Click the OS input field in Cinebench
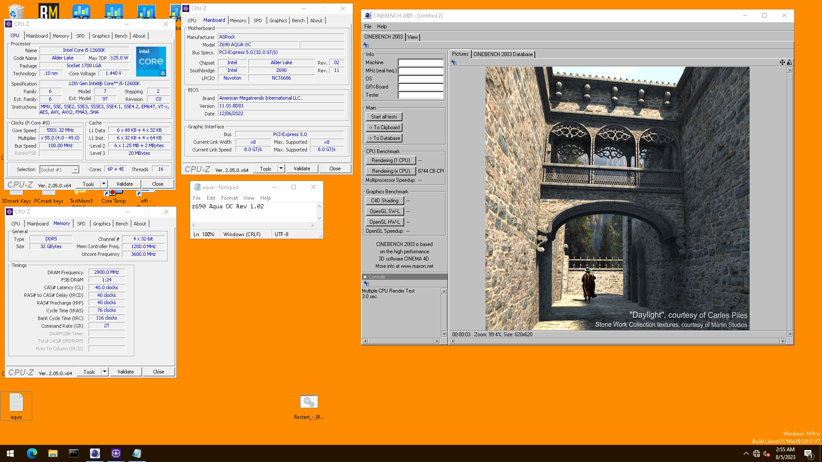The height and width of the screenshot is (462, 822). click(420, 79)
